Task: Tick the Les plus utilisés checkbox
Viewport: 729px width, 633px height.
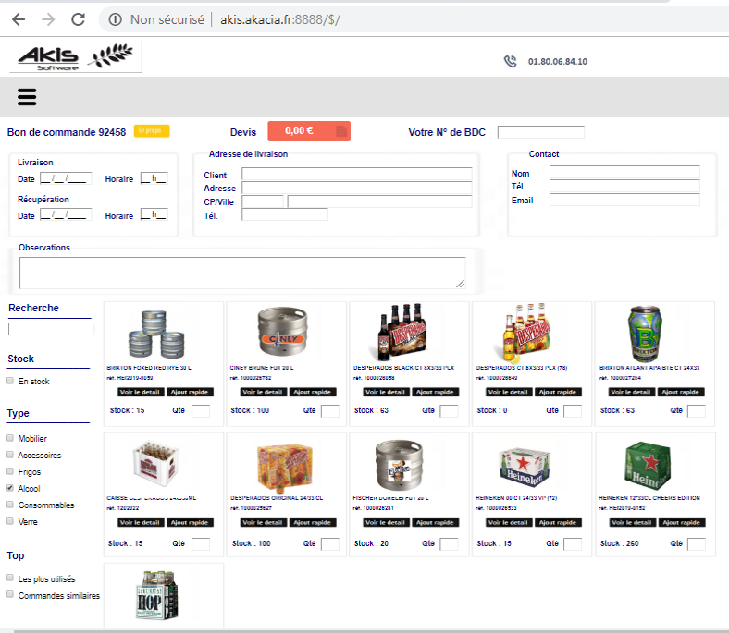Action: pos(10,578)
